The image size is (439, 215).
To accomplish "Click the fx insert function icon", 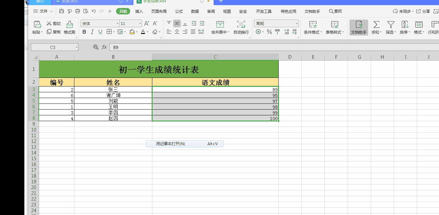I will (104, 47).
